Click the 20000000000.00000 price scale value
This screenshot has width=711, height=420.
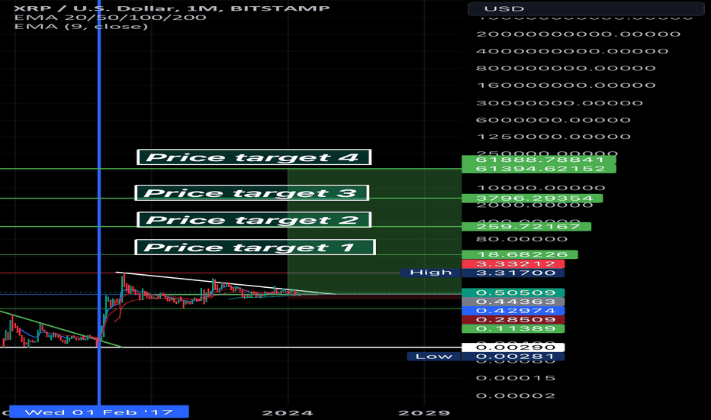(x=578, y=34)
